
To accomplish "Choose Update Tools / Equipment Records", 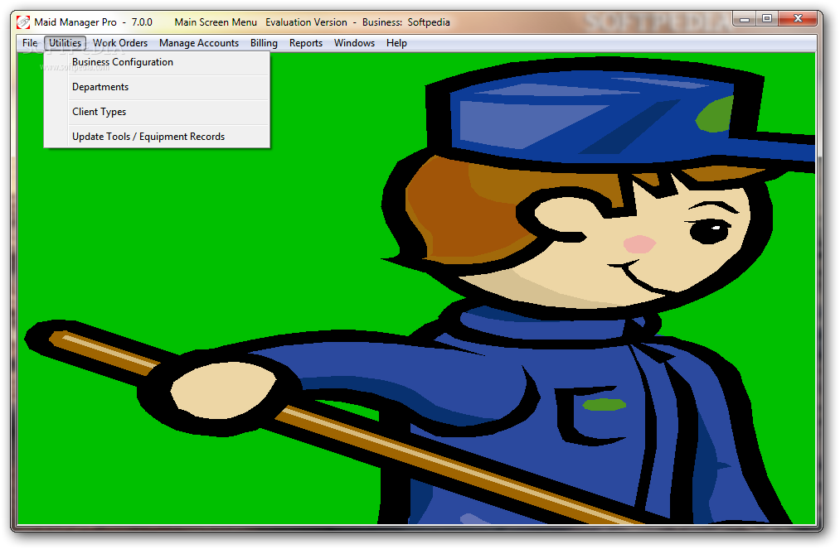I will click(x=157, y=137).
